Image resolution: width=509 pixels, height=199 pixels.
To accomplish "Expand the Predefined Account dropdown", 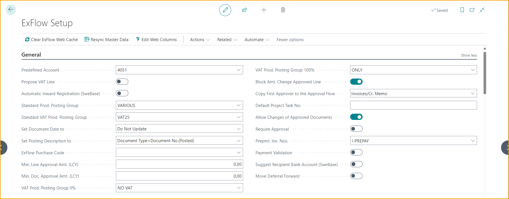I will (x=239, y=70).
